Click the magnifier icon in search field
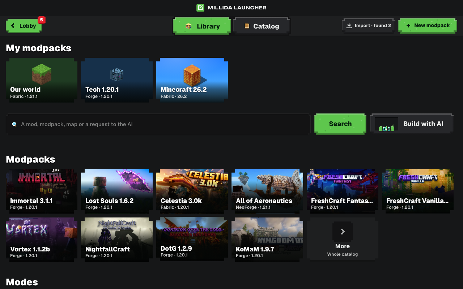 [14, 124]
